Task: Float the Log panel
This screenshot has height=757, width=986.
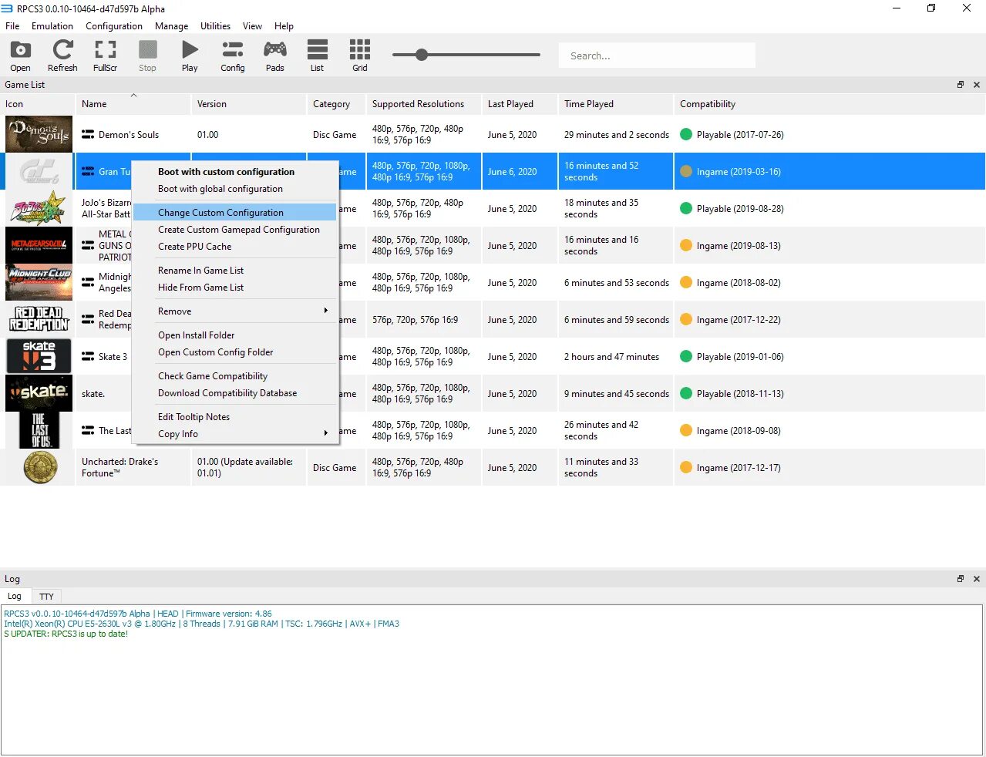Action: (961, 579)
